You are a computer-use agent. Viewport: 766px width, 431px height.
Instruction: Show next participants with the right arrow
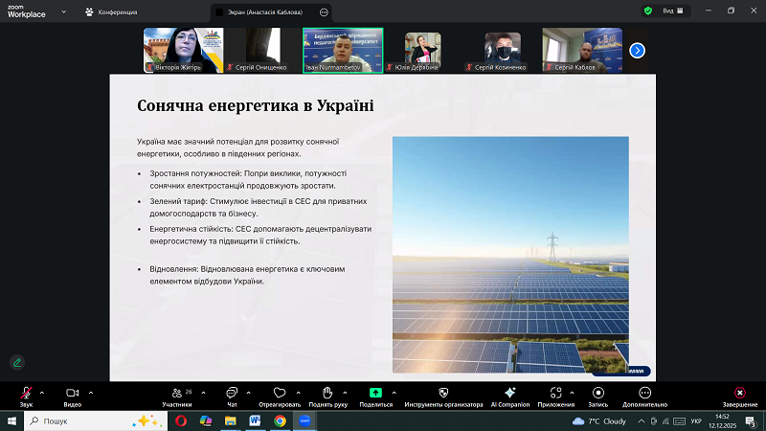[x=637, y=50]
